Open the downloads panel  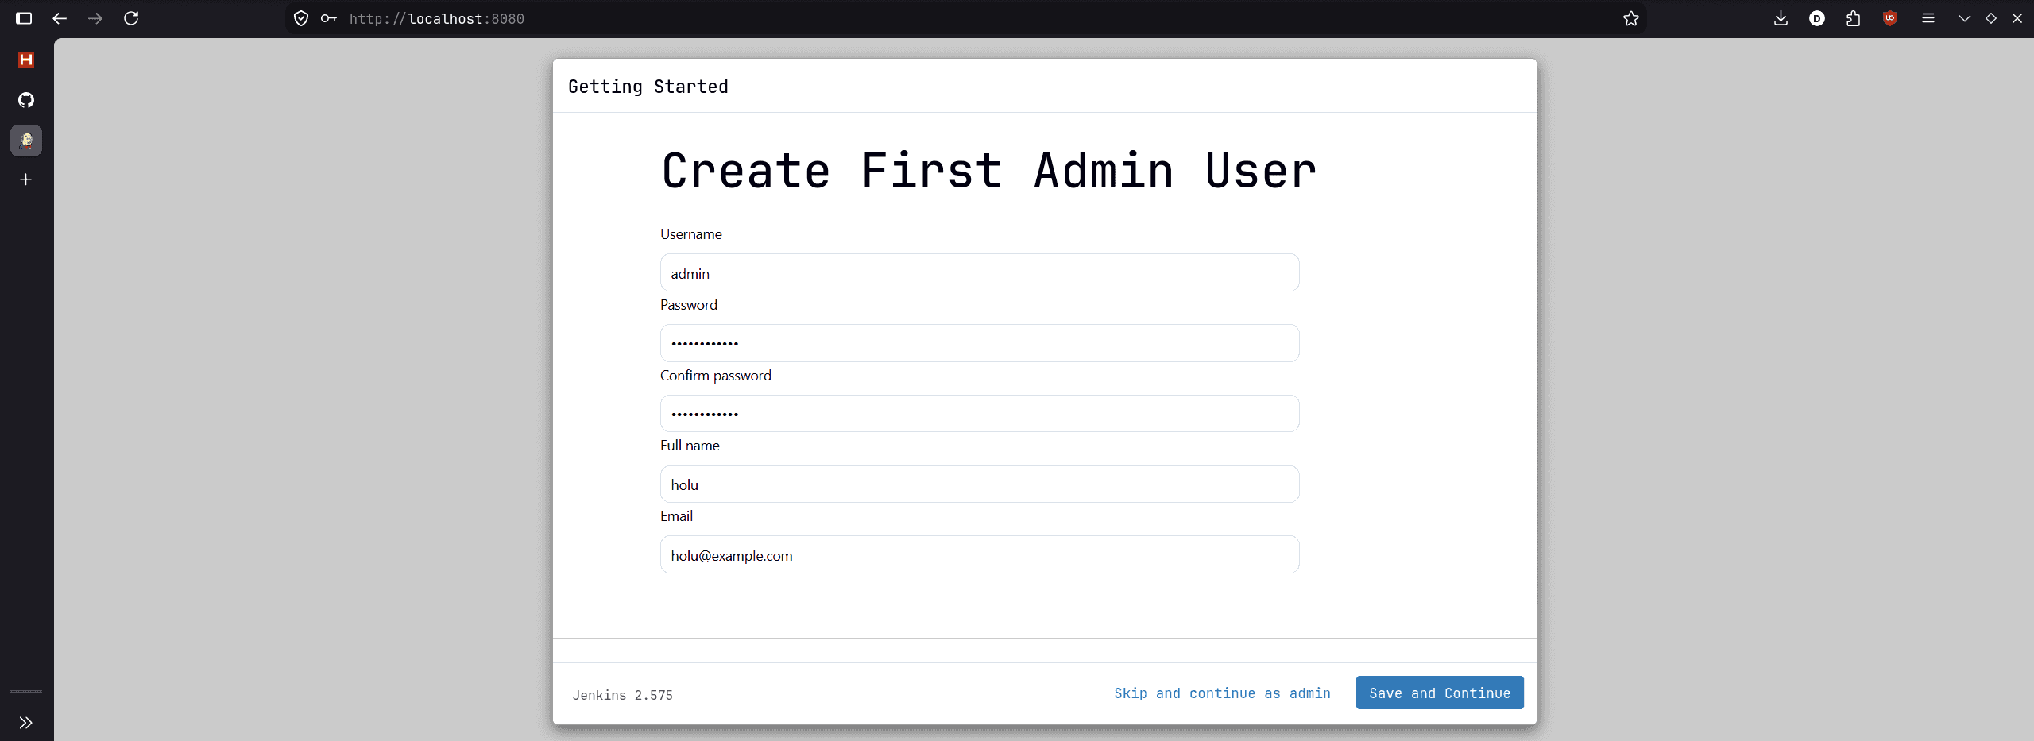1781,18
